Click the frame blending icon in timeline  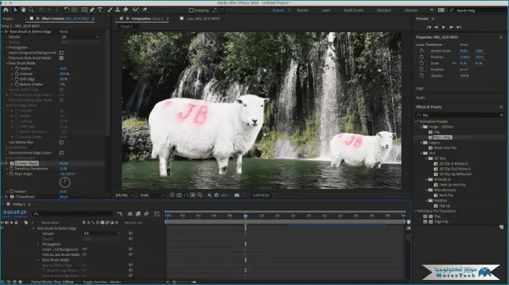pyautogui.click(x=139, y=214)
